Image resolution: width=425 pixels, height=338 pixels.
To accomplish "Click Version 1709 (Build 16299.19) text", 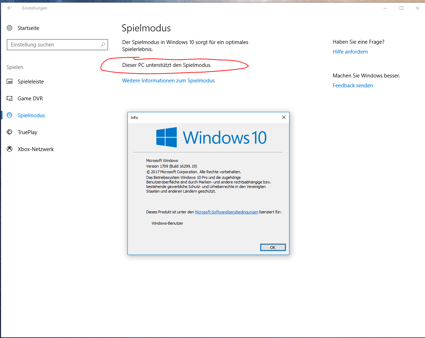I will [x=172, y=166].
